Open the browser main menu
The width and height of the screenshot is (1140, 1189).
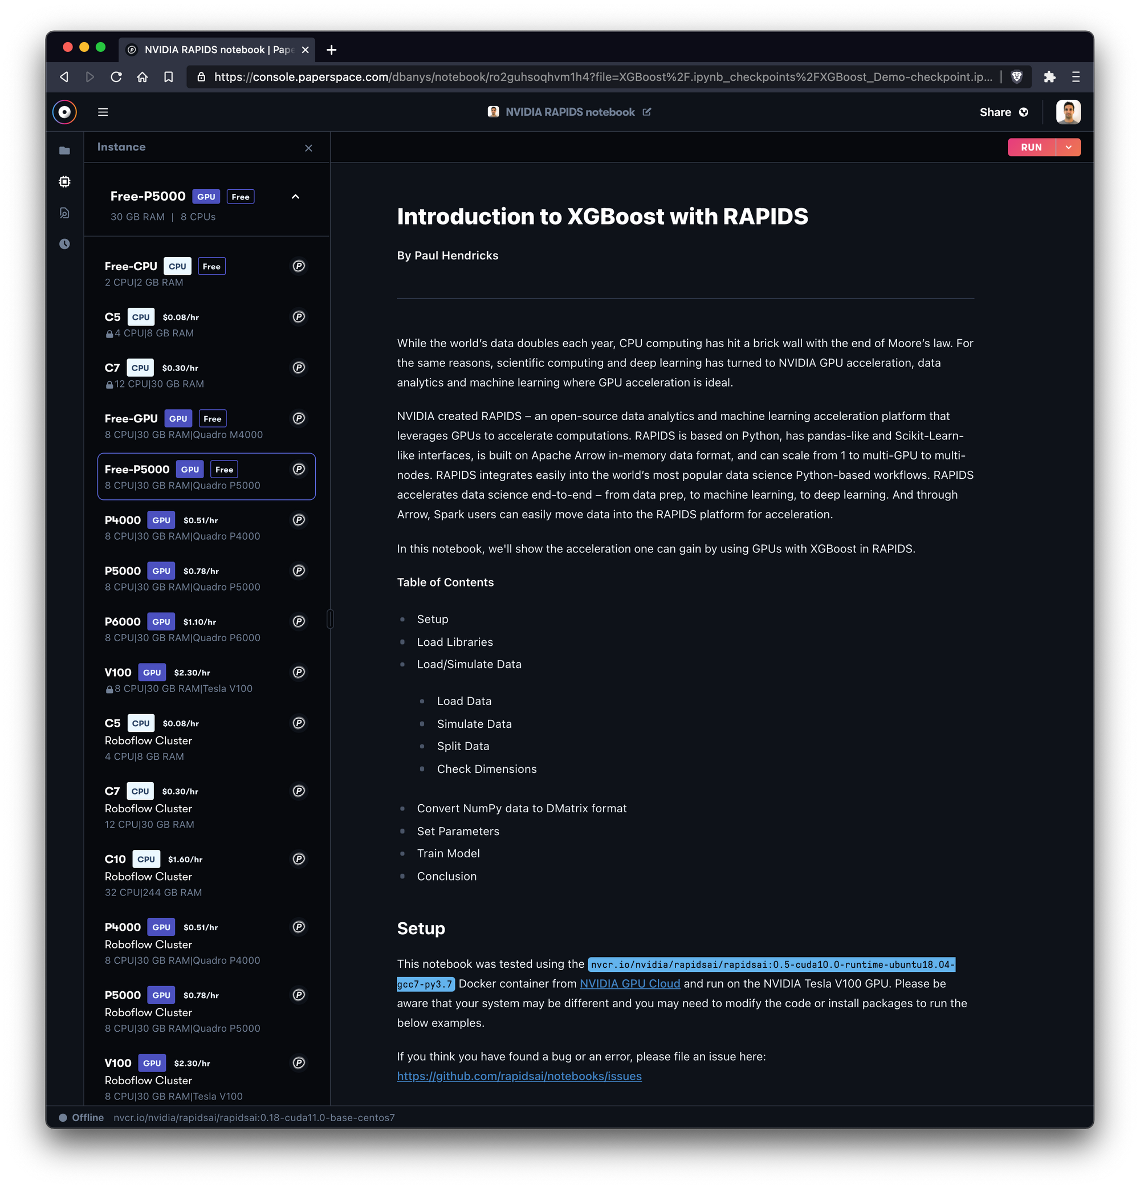(x=1076, y=77)
